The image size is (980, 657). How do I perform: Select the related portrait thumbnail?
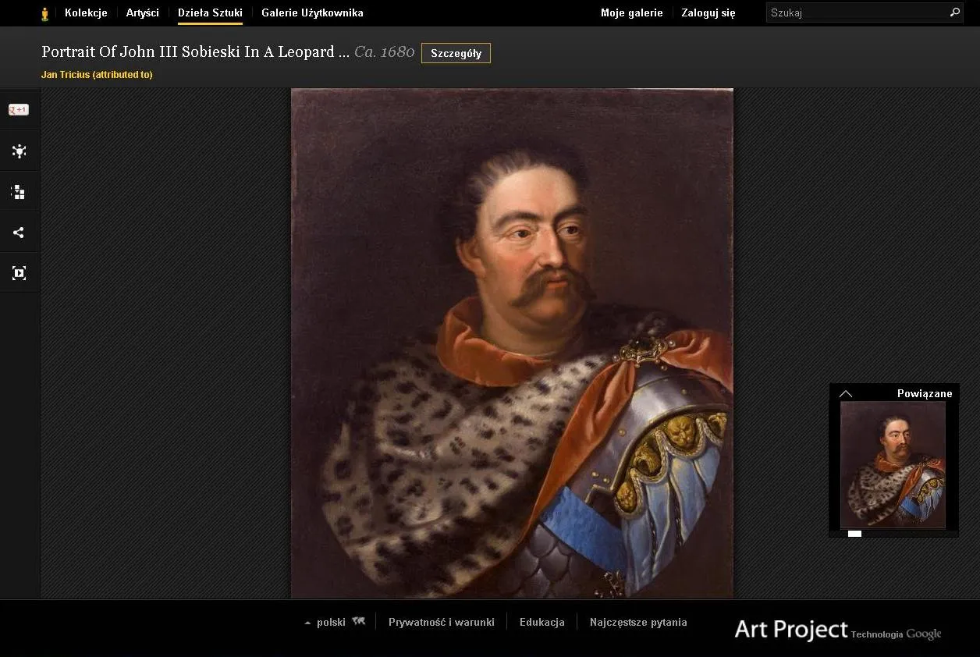tap(893, 465)
